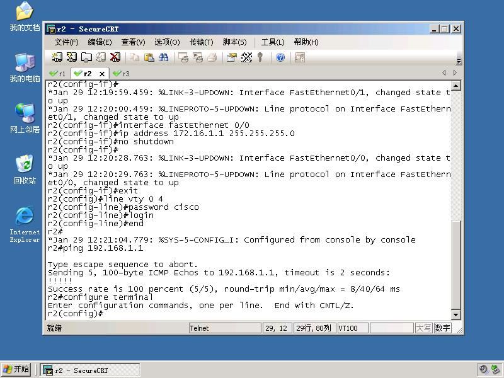
Task: Click the 数字 num lock indicator
Action: click(443, 328)
